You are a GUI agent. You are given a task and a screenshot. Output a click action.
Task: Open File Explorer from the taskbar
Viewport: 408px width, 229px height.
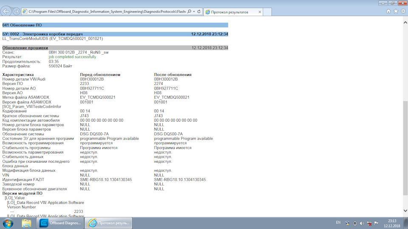pos(26,223)
